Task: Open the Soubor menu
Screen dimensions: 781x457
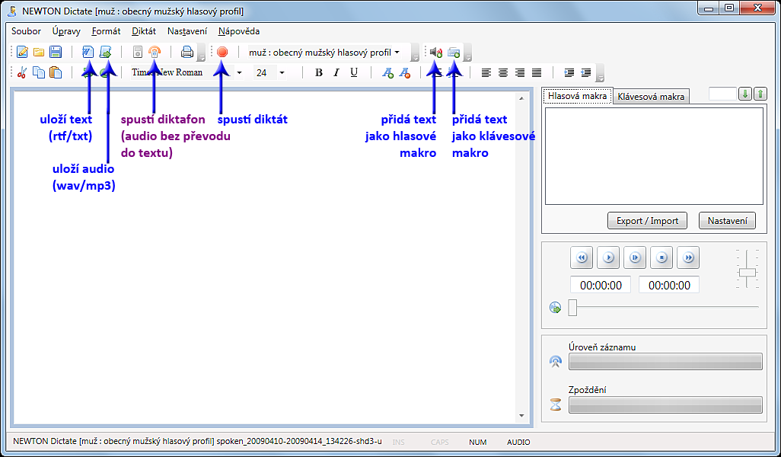Action: point(26,31)
